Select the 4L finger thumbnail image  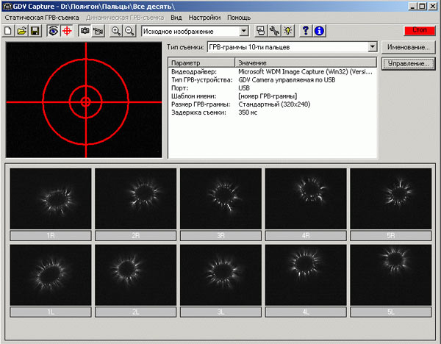pyautogui.click(x=306, y=275)
